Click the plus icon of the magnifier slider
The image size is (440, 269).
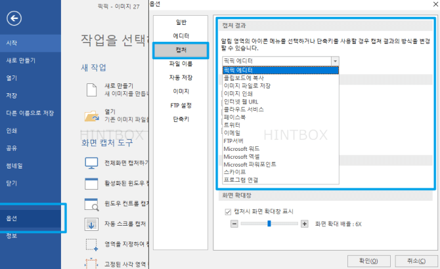[x=305, y=224]
